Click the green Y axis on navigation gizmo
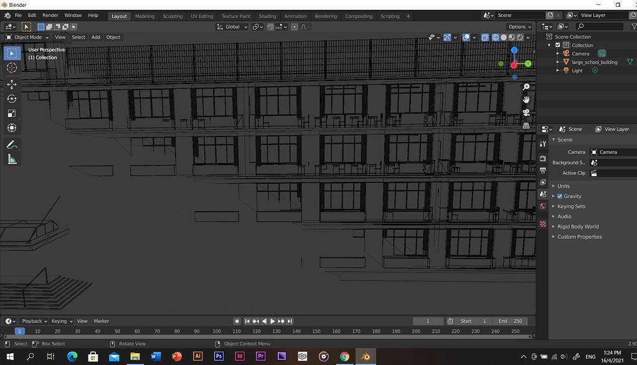Screen dimensions: 637x365 coord(528,64)
